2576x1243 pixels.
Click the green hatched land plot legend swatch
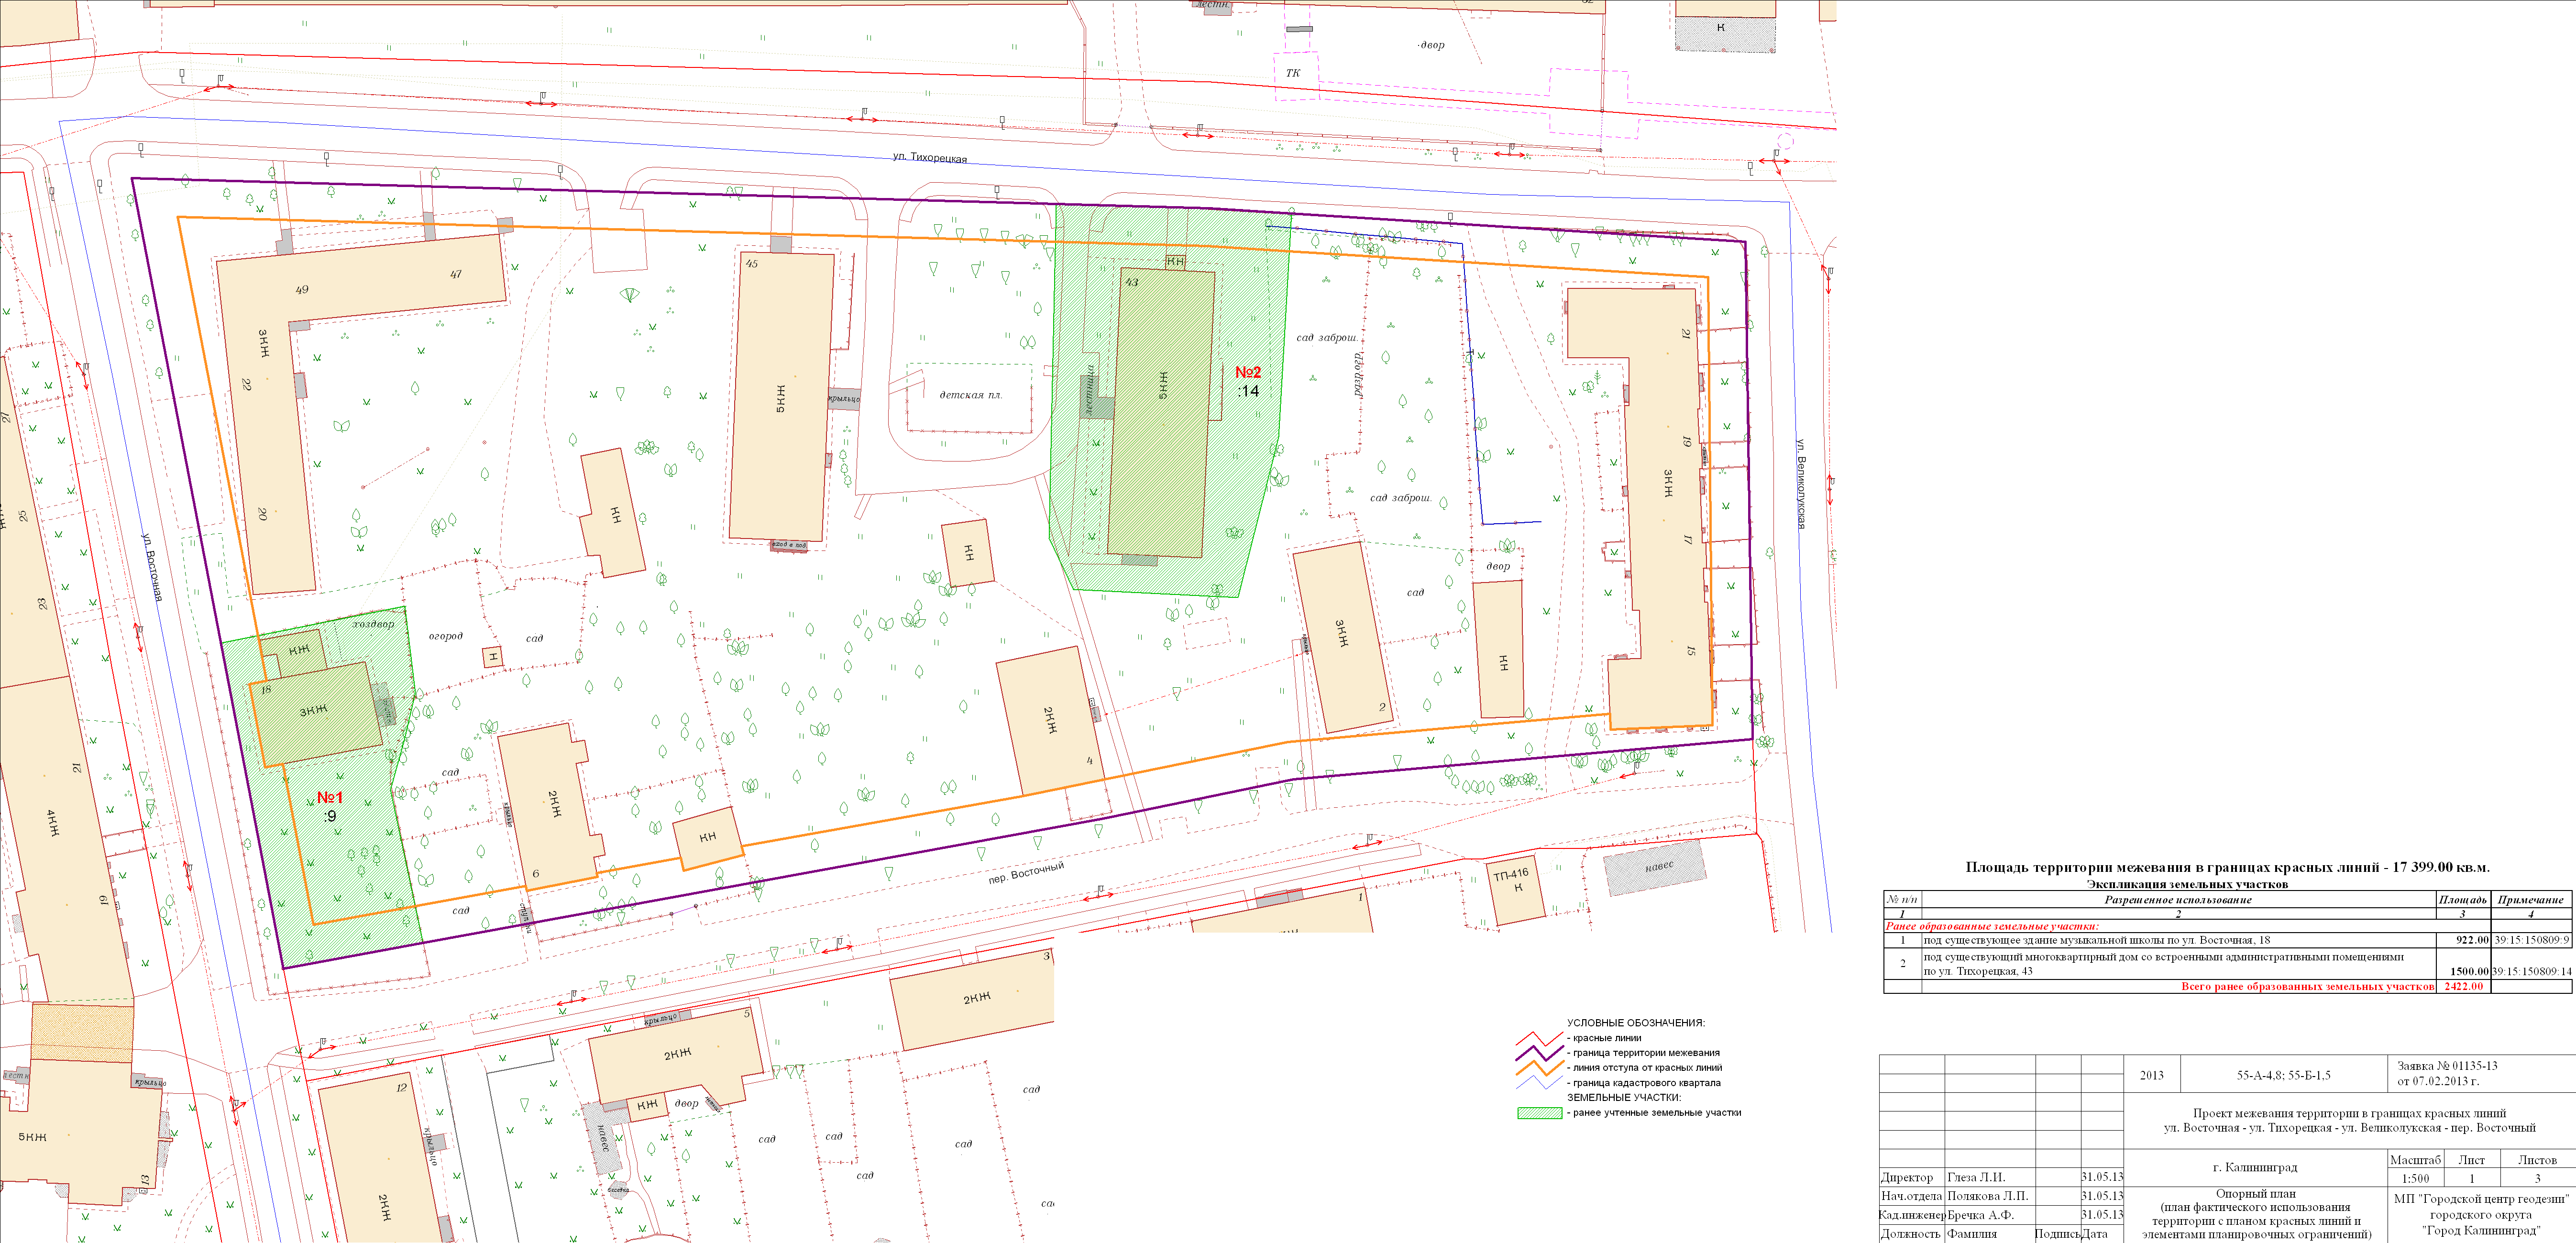(x=1539, y=1113)
